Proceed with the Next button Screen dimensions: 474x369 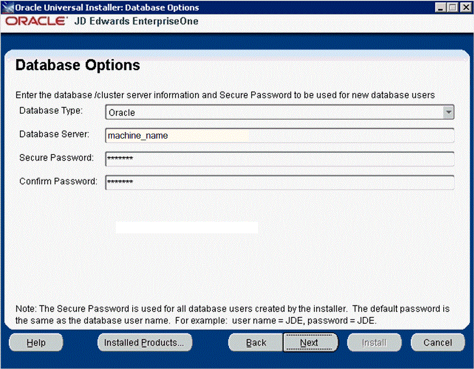tap(309, 343)
